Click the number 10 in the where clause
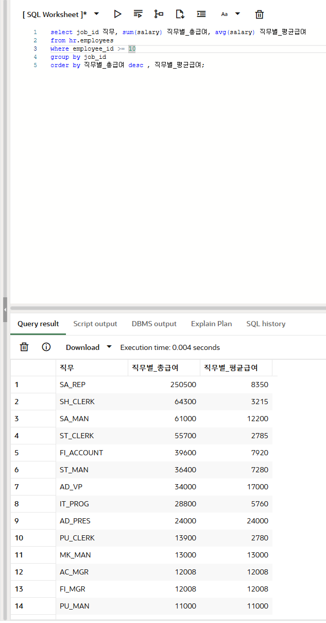326x623 pixels. point(132,49)
